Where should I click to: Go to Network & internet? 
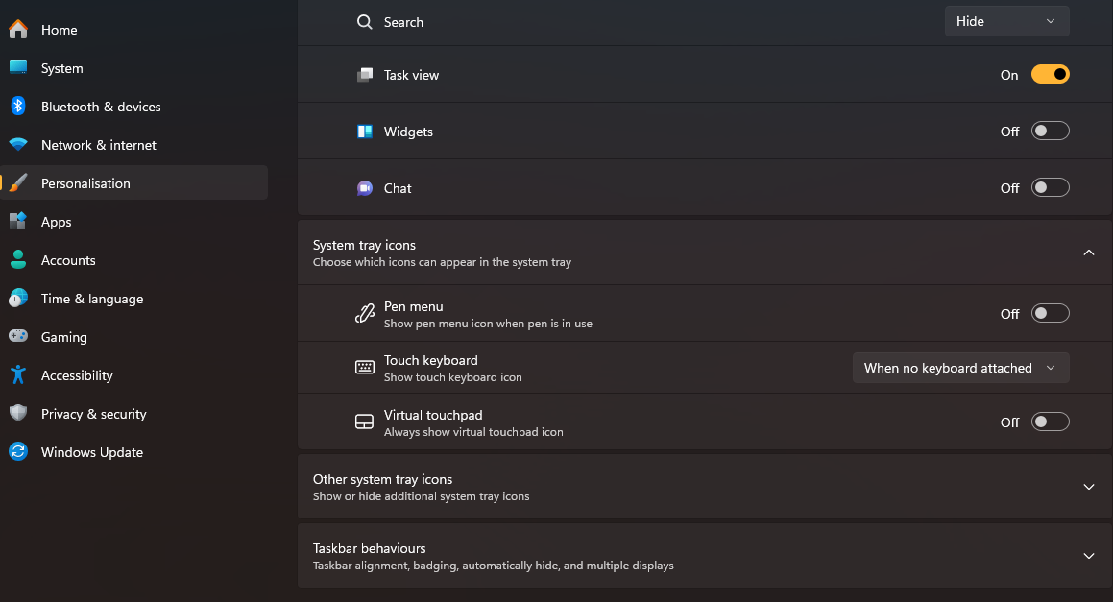pyautogui.click(x=134, y=145)
